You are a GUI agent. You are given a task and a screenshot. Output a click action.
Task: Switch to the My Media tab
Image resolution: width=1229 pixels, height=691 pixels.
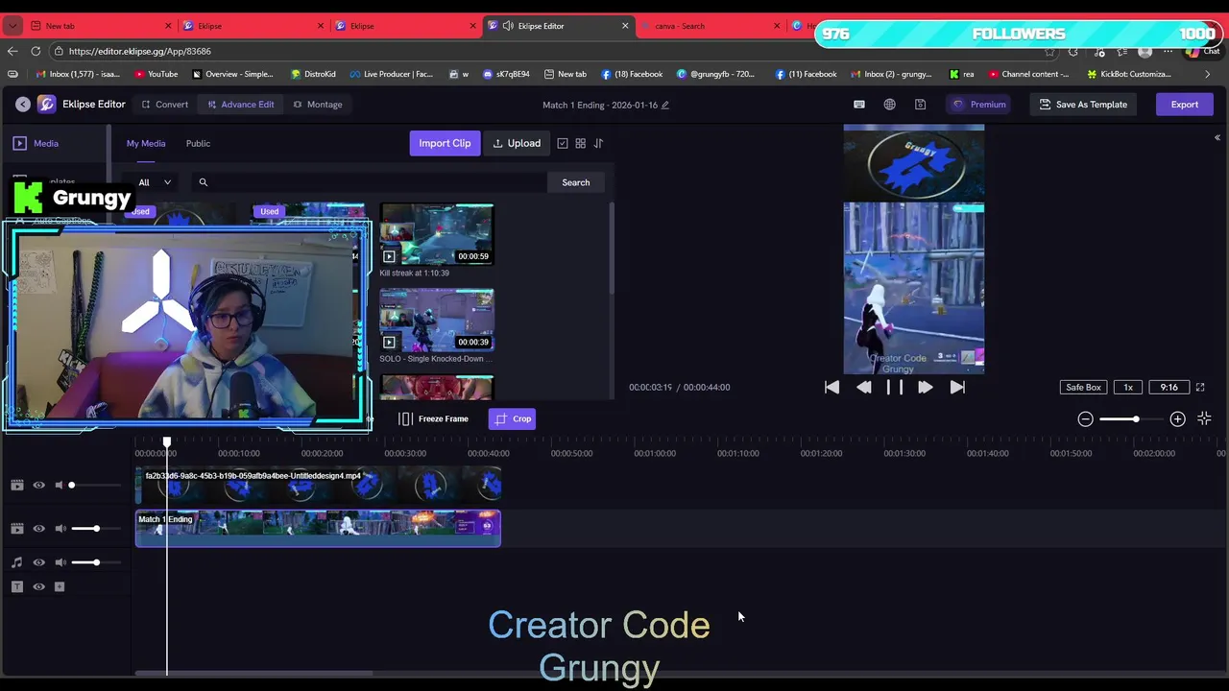[146, 143]
